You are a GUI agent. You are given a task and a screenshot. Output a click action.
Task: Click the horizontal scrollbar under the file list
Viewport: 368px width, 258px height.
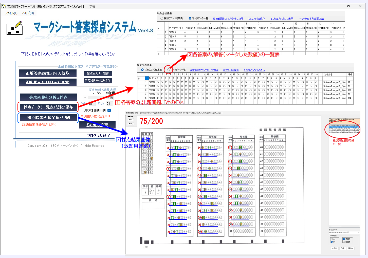(x=336, y=226)
